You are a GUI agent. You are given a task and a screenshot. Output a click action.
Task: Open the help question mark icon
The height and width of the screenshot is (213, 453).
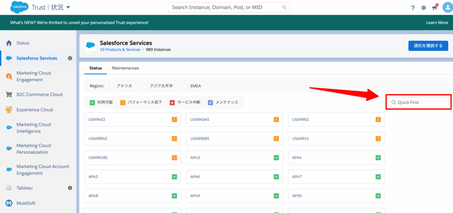tap(413, 8)
